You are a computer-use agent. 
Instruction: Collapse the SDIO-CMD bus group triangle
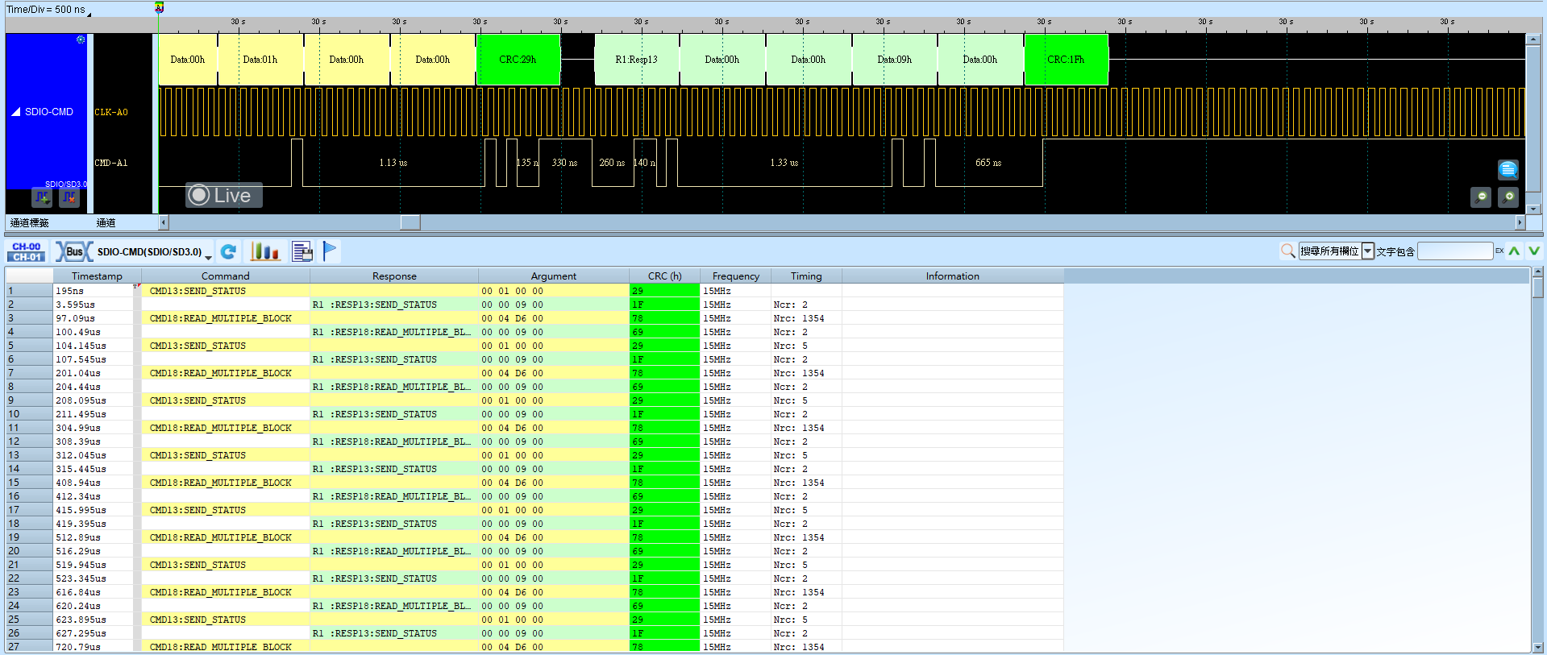coord(15,112)
